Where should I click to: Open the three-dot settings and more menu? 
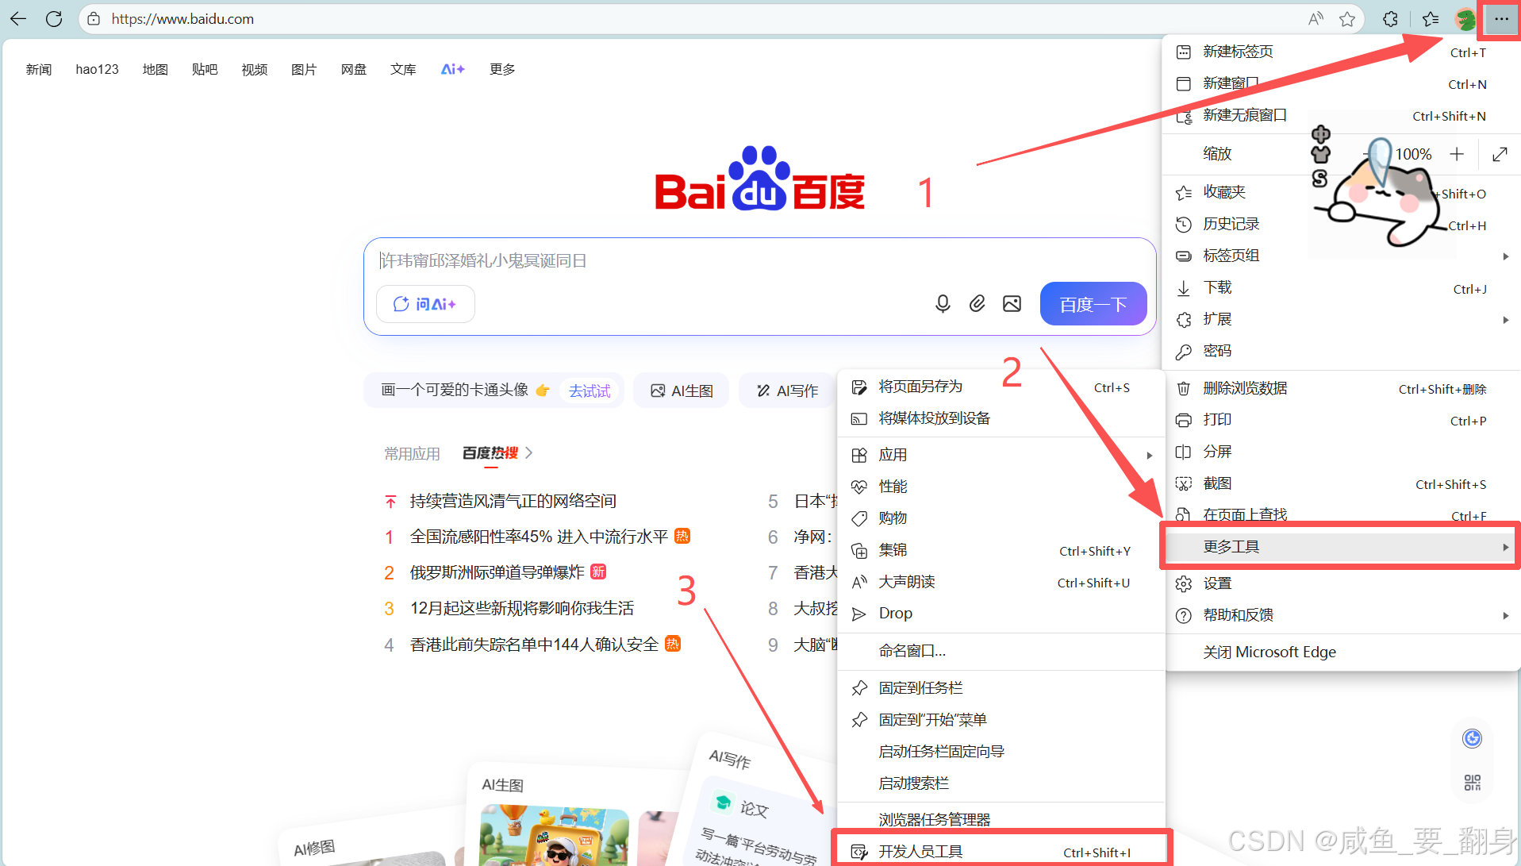coord(1501,19)
